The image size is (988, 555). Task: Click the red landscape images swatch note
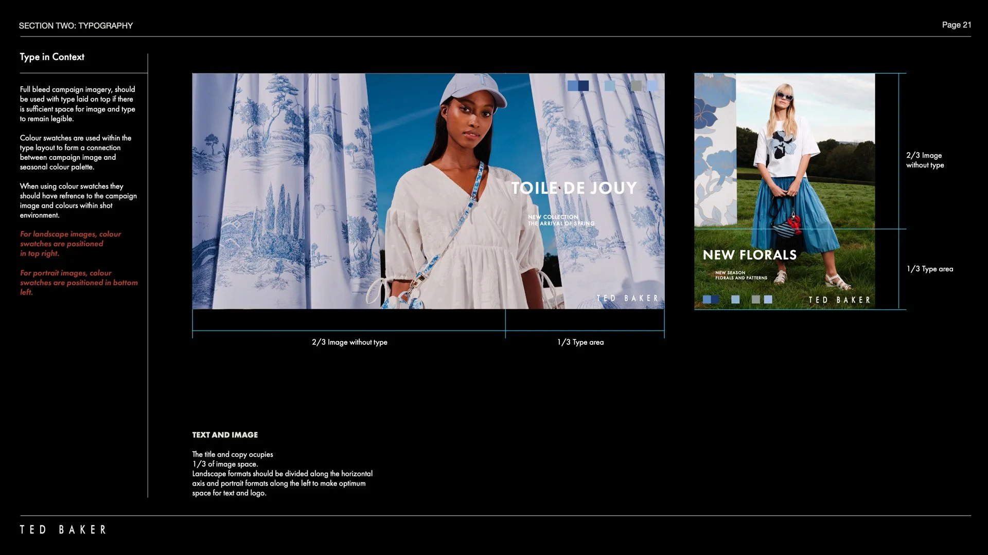[x=70, y=244]
